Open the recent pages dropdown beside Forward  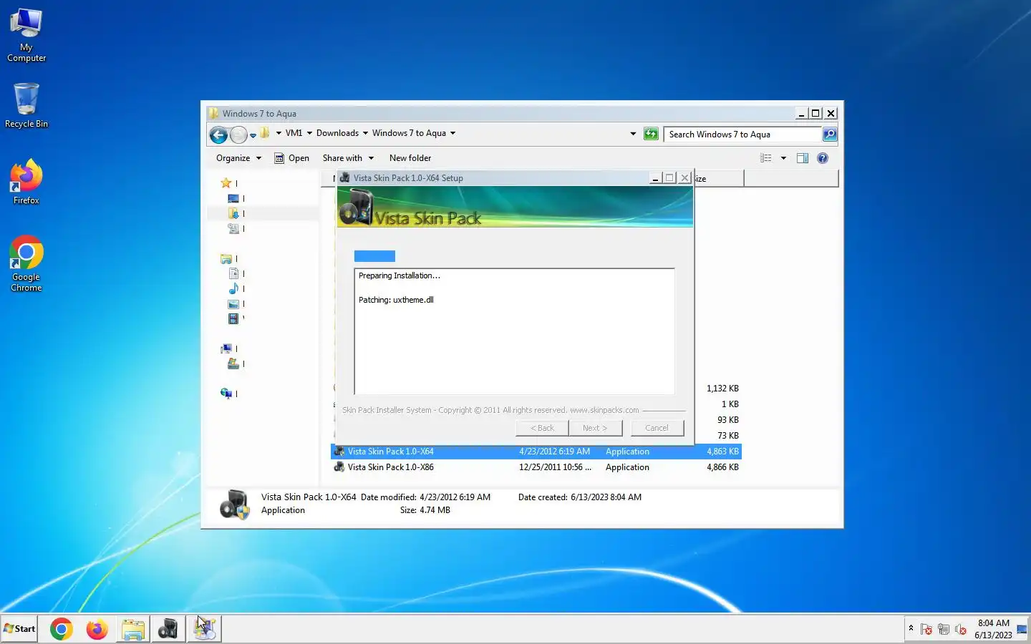[253, 135]
